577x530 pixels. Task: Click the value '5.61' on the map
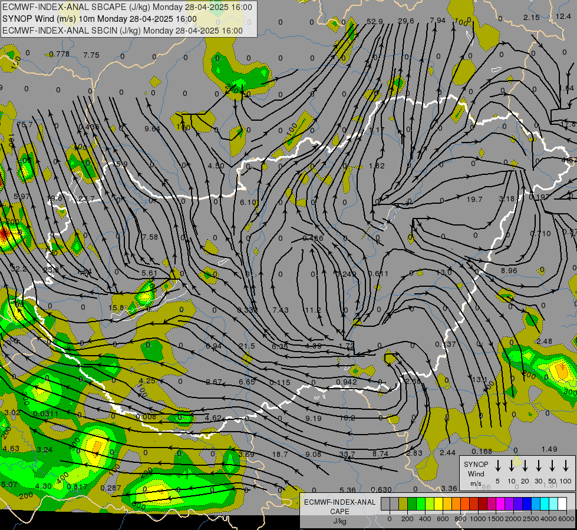coord(149,273)
